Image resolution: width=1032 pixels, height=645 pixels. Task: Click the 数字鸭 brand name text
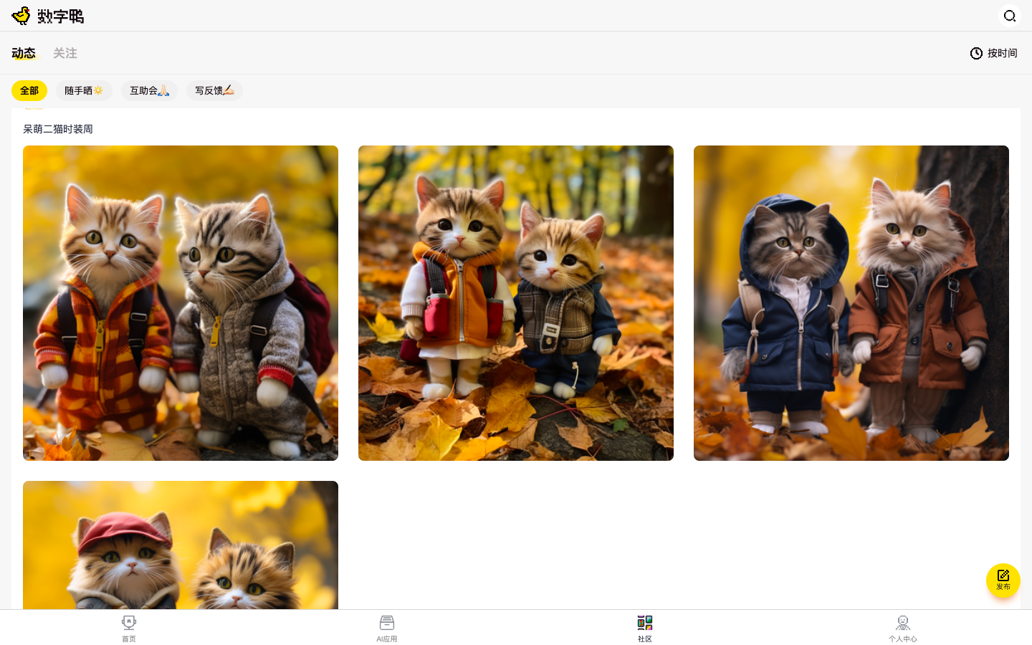click(x=61, y=16)
